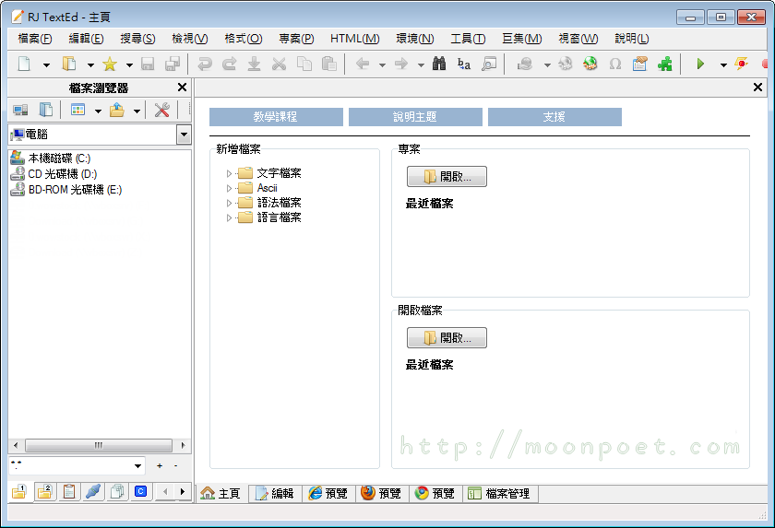Click the file browser horizontal scrollbar thumb
Image resolution: width=775 pixels, height=528 pixels.
pyautogui.click(x=99, y=445)
